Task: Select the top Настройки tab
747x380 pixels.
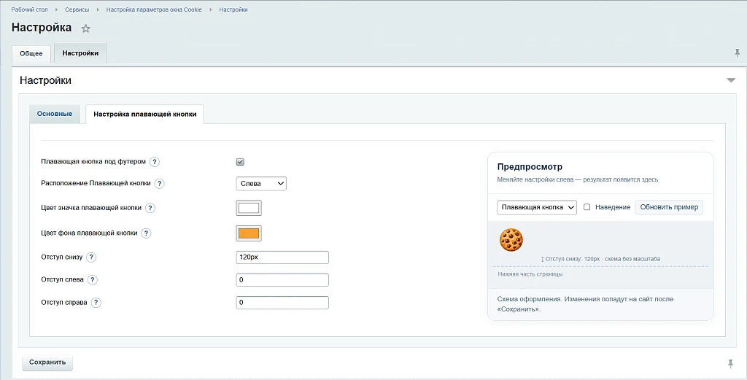Action: pyautogui.click(x=80, y=53)
